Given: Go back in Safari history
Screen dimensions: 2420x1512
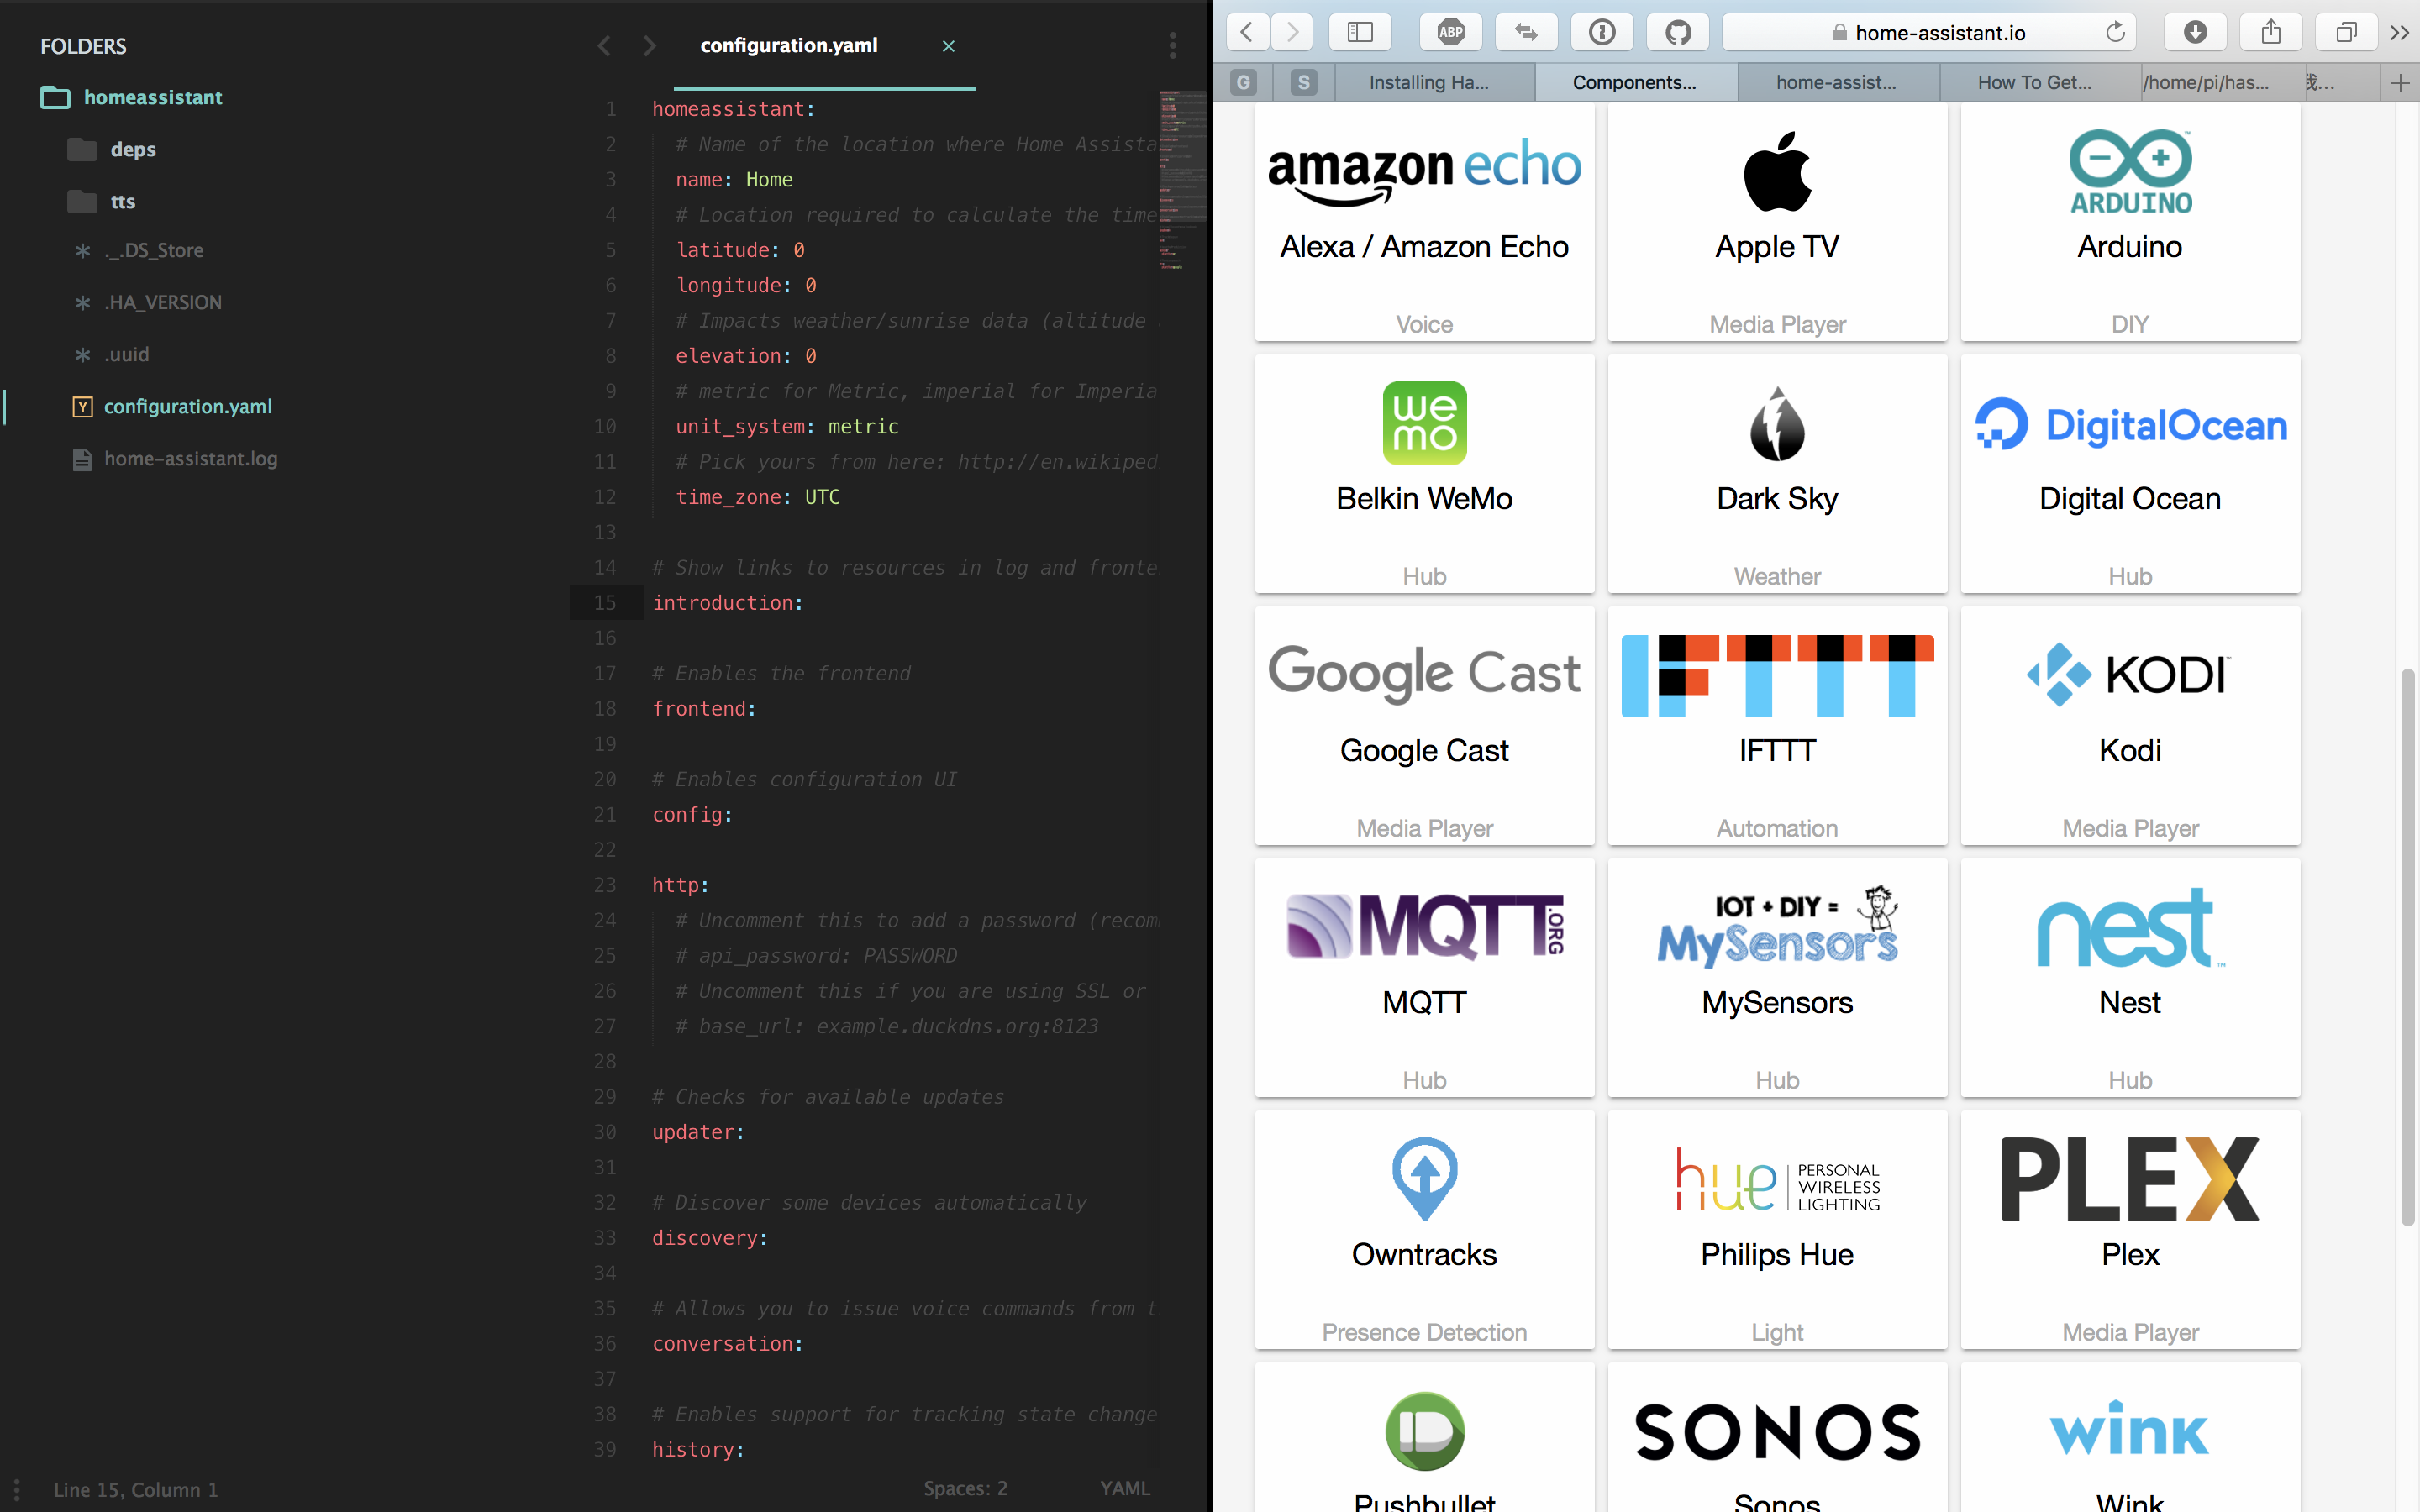Looking at the screenshot, I should click(1247, 32).
